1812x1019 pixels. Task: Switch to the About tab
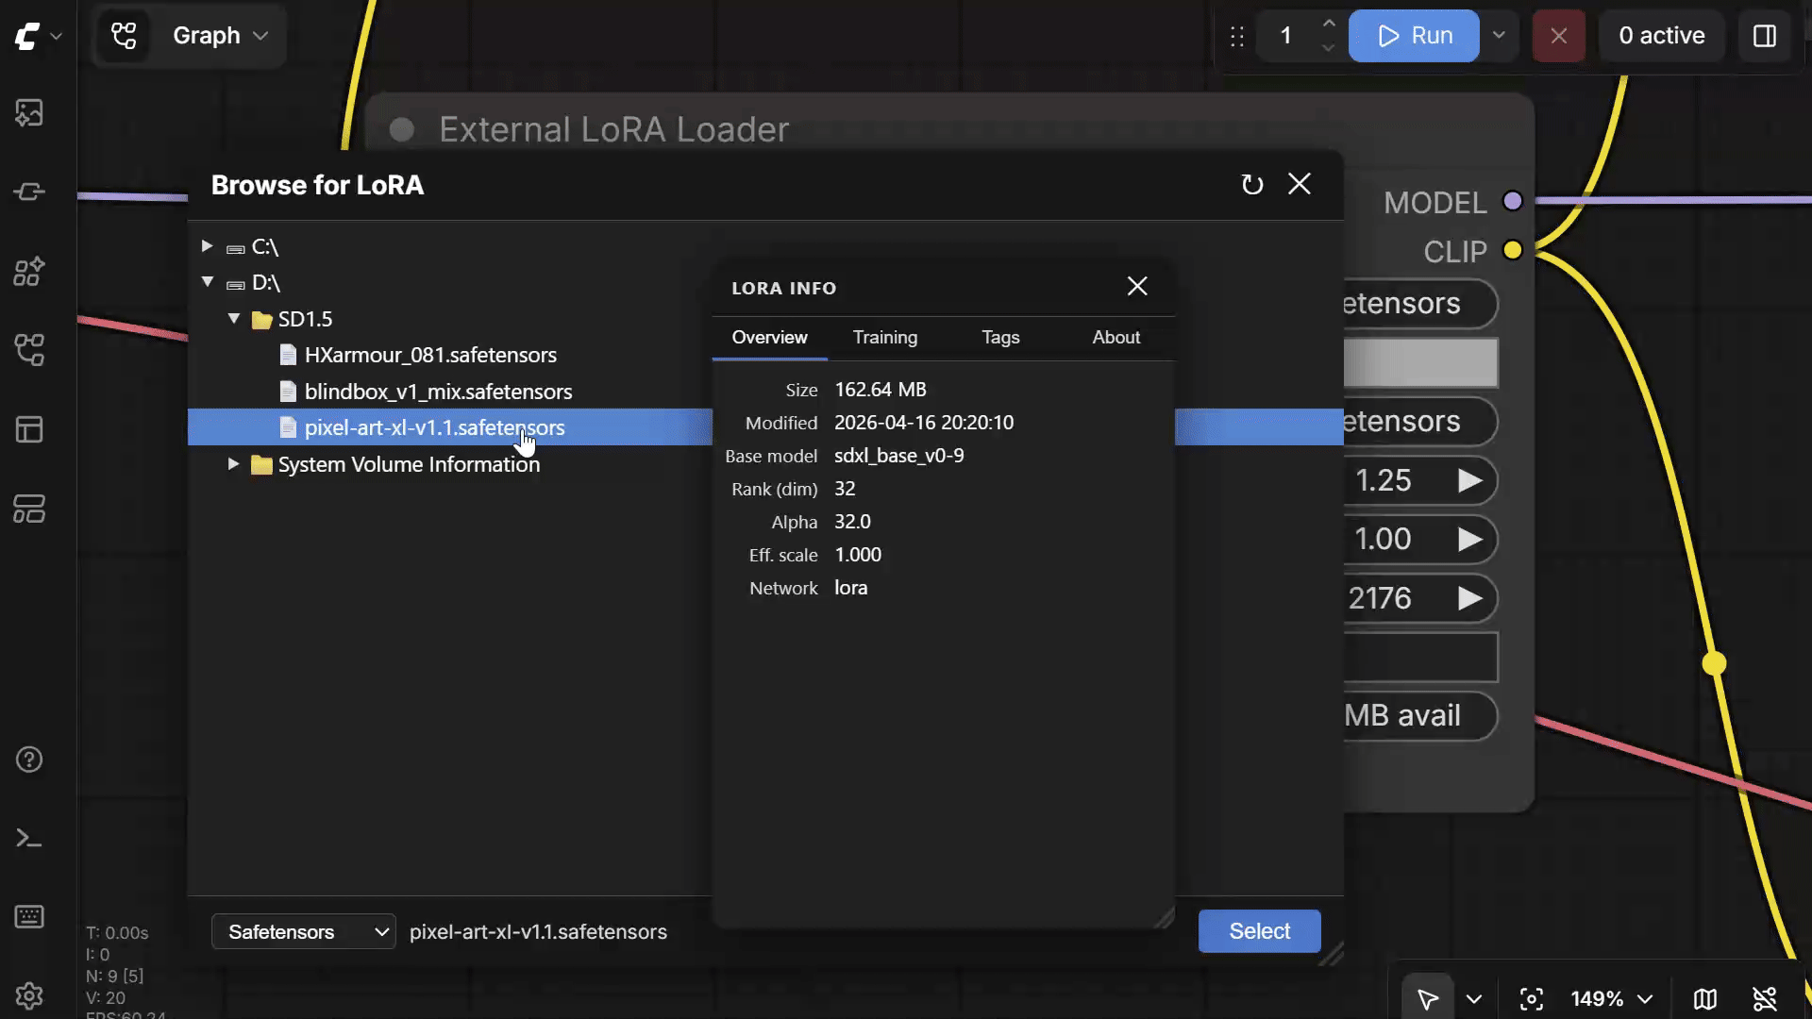coord(1116,338)
